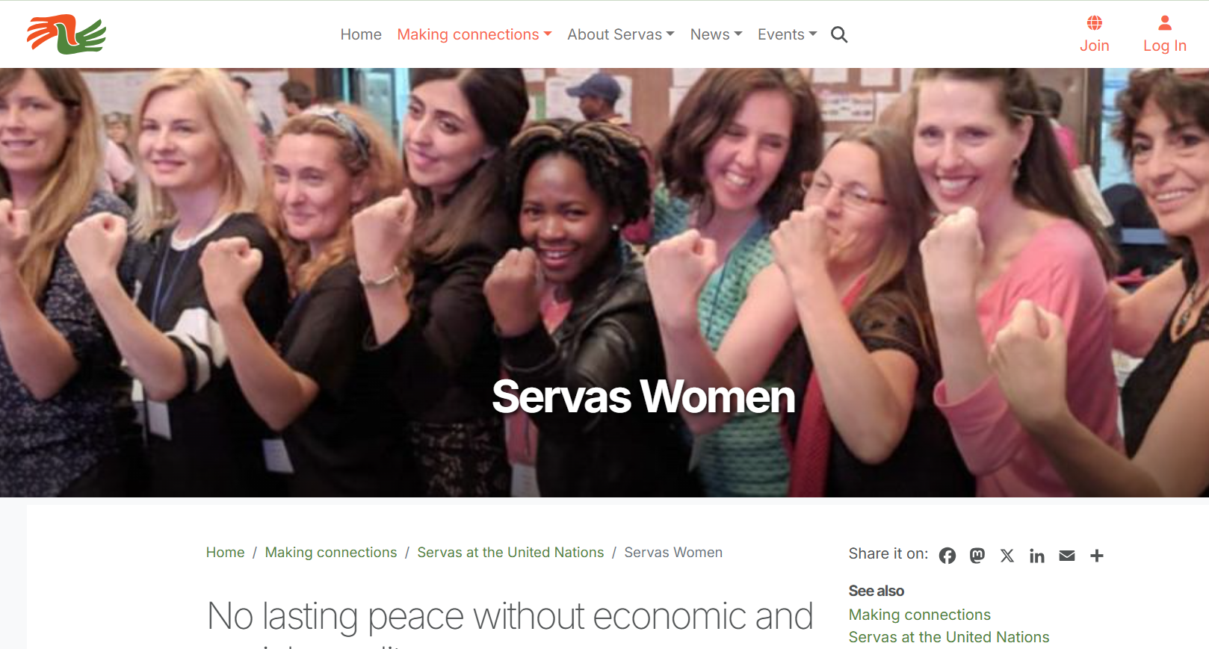Share the page on LinkedIn

click(x=1037, y=556)
